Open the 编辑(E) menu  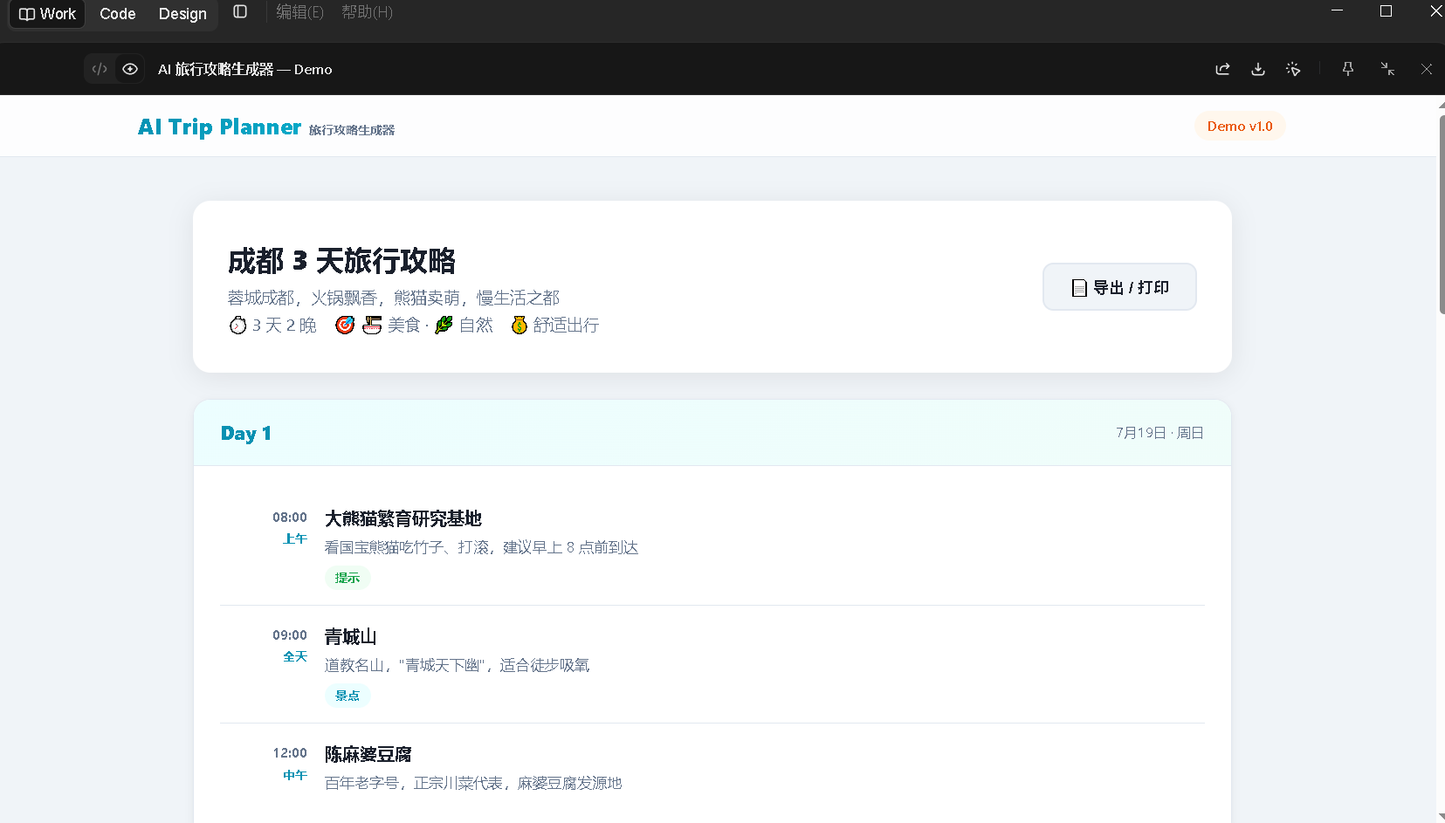[299, 12]
